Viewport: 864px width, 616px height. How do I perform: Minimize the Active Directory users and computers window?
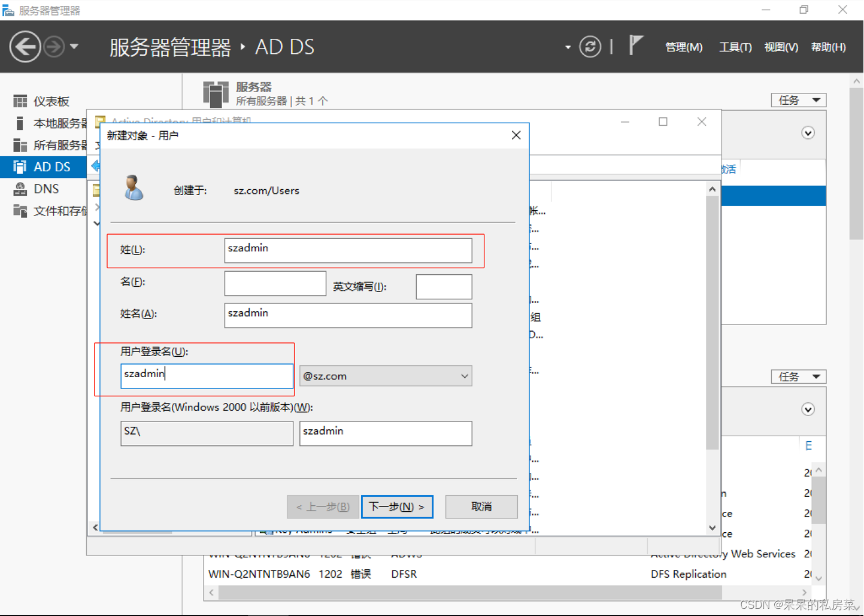pos(625,122)
